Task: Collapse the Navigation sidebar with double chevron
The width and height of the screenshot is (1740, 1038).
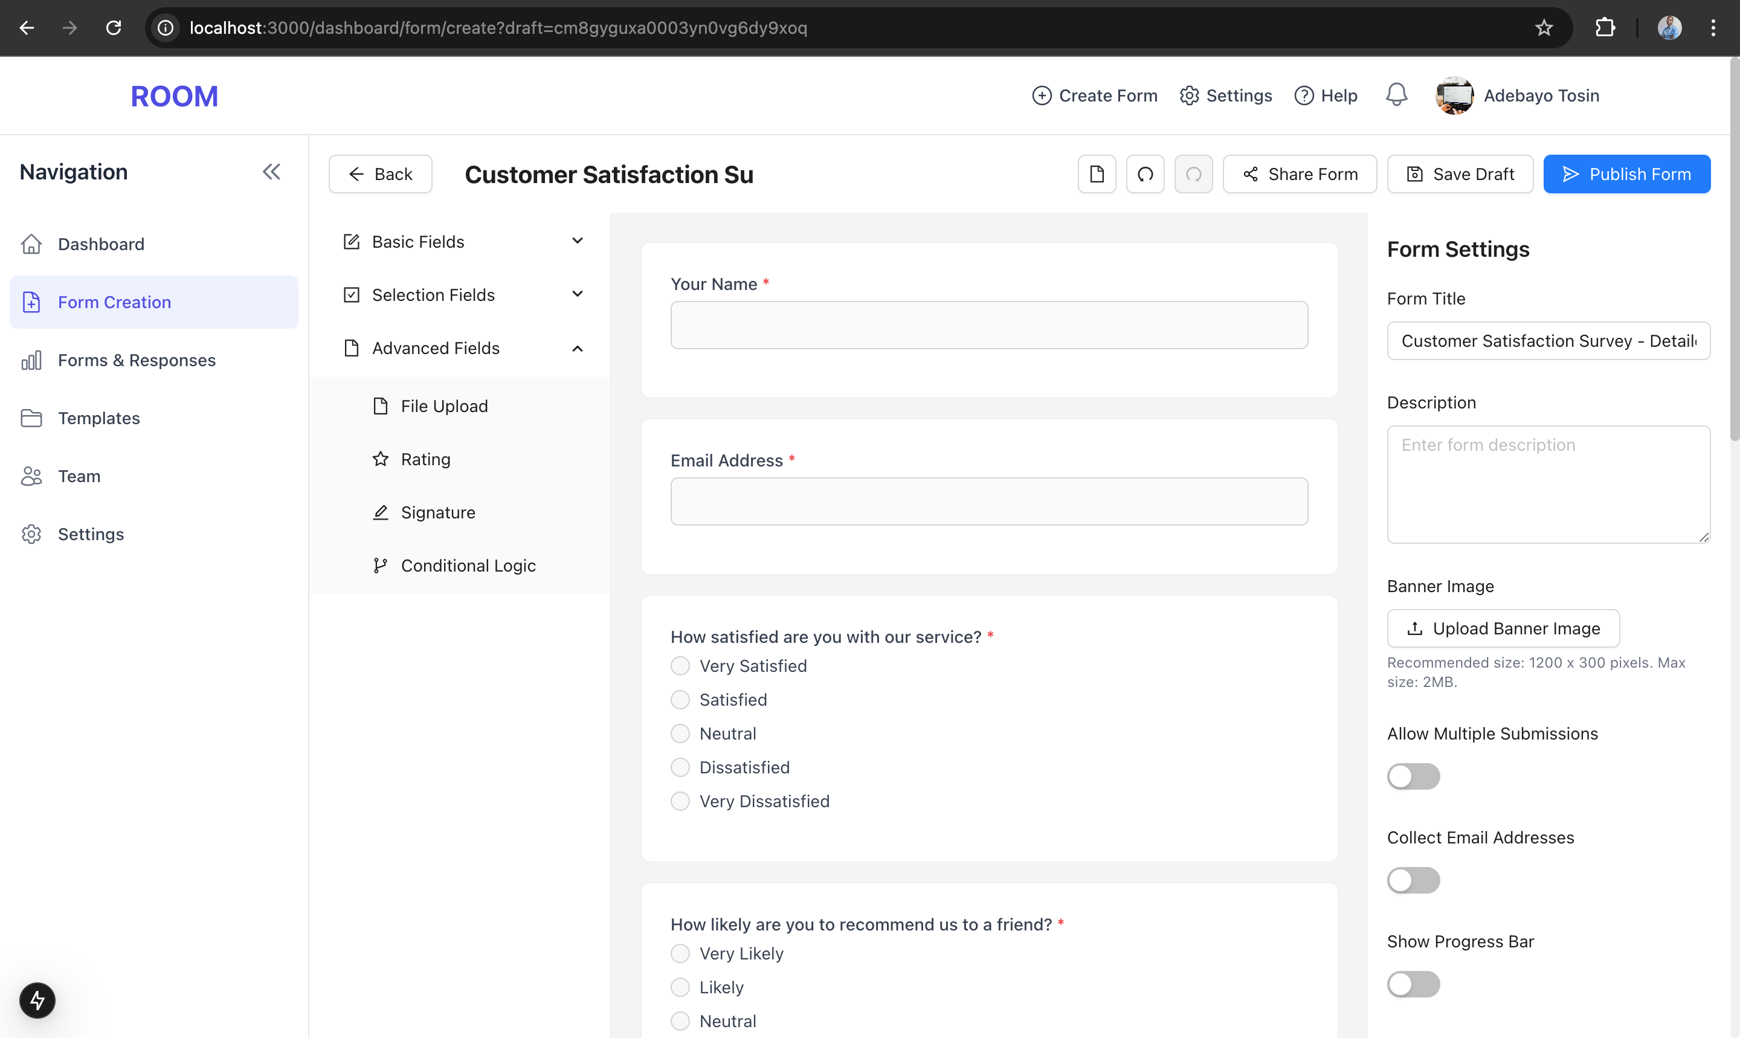Action: coord(271,172)
